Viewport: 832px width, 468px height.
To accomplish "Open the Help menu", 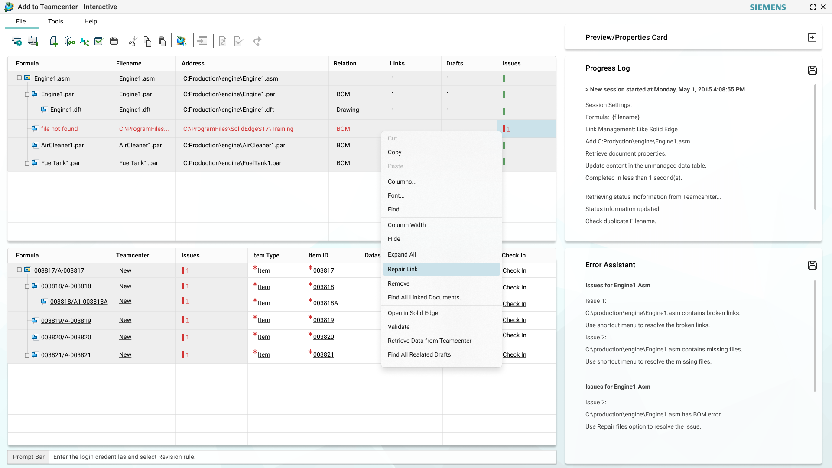I will point(91,21).
